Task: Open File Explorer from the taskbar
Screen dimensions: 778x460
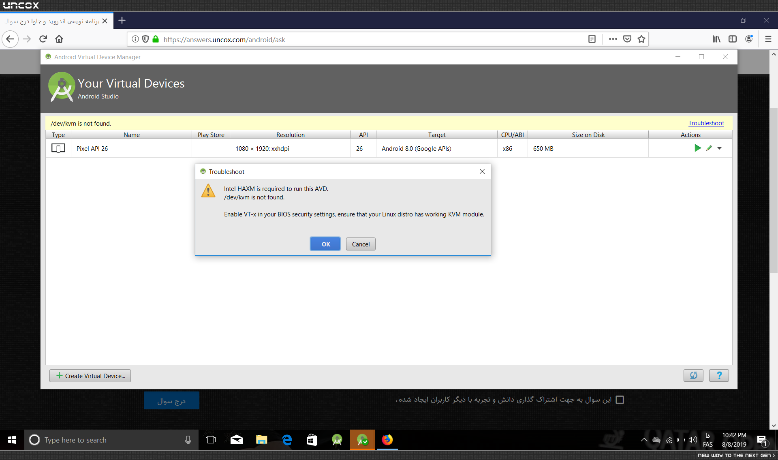Action: click(262, 440)
